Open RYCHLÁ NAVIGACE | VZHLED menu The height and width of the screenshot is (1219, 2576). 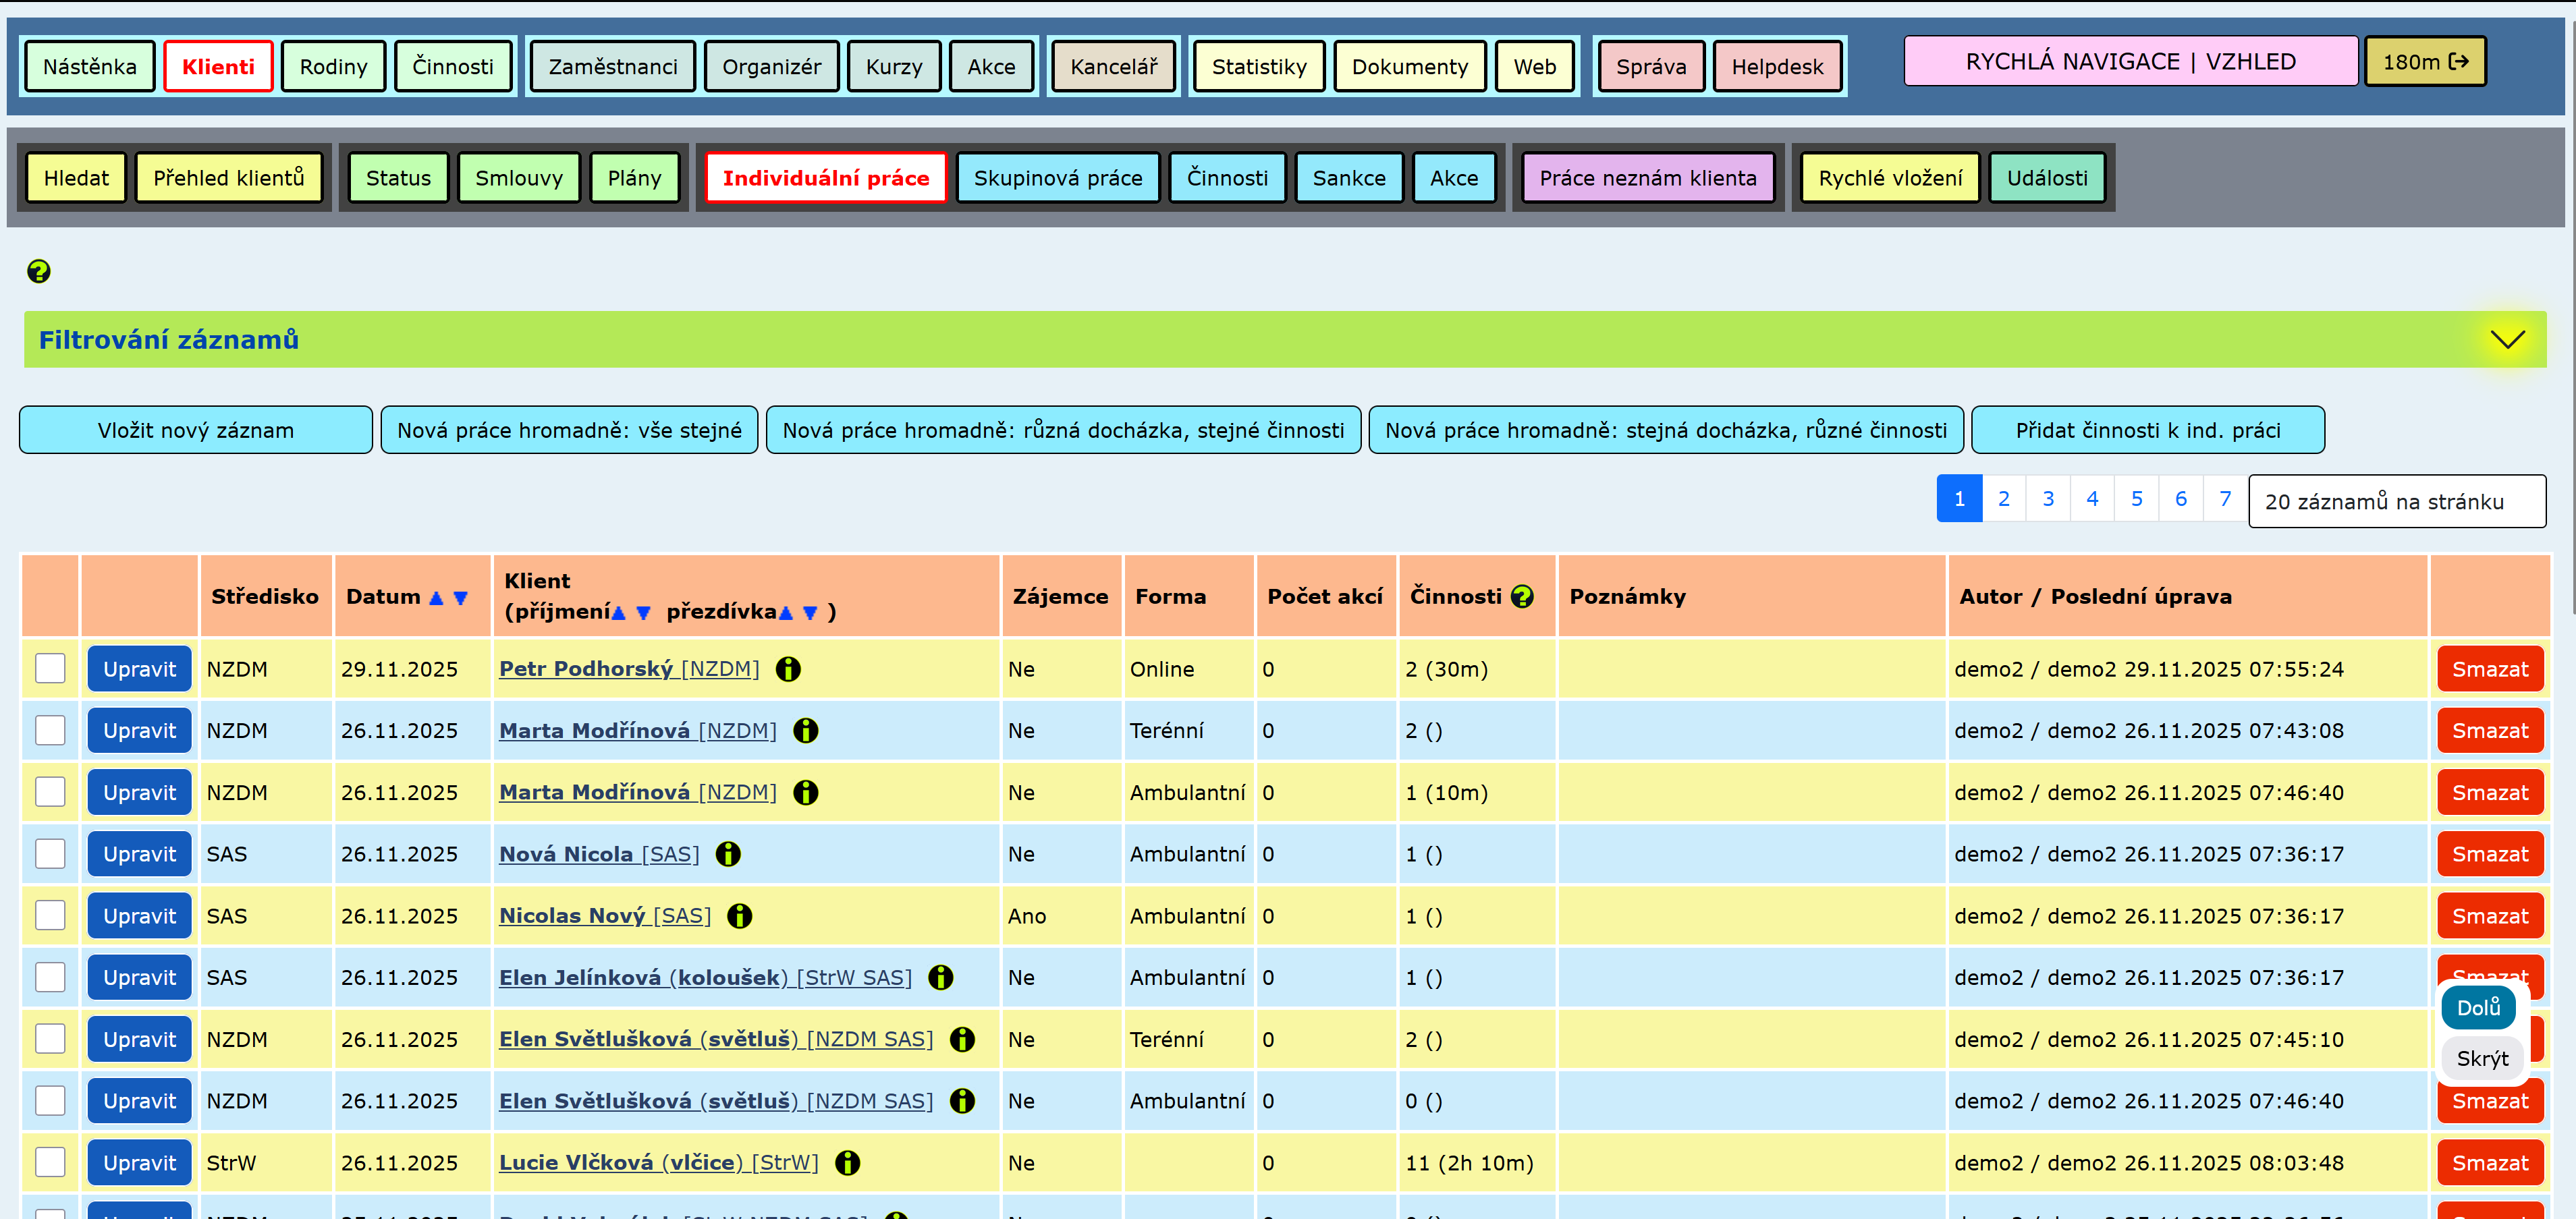[2130, 62]
